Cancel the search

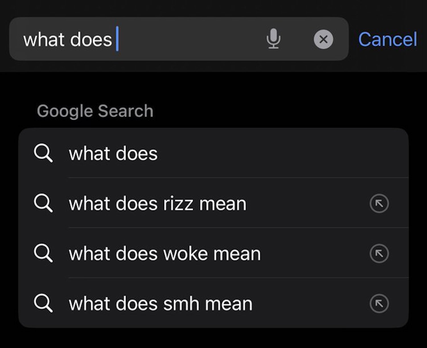pyautogui.click(x=387, y=39)
